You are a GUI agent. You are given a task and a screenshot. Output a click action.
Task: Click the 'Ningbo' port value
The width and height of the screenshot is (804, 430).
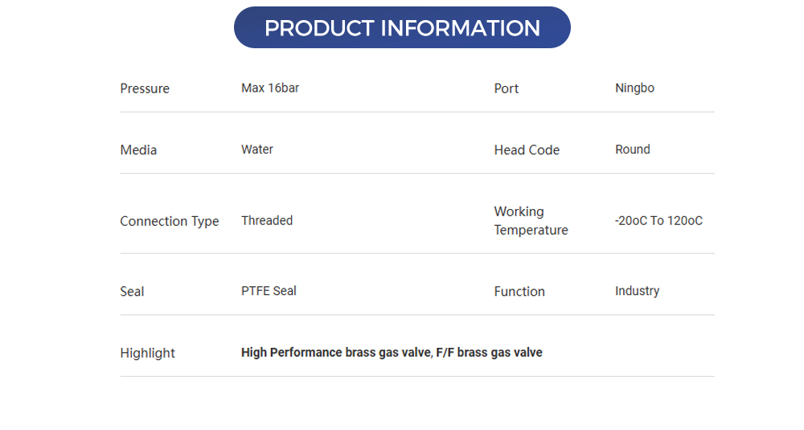point(634,88)
